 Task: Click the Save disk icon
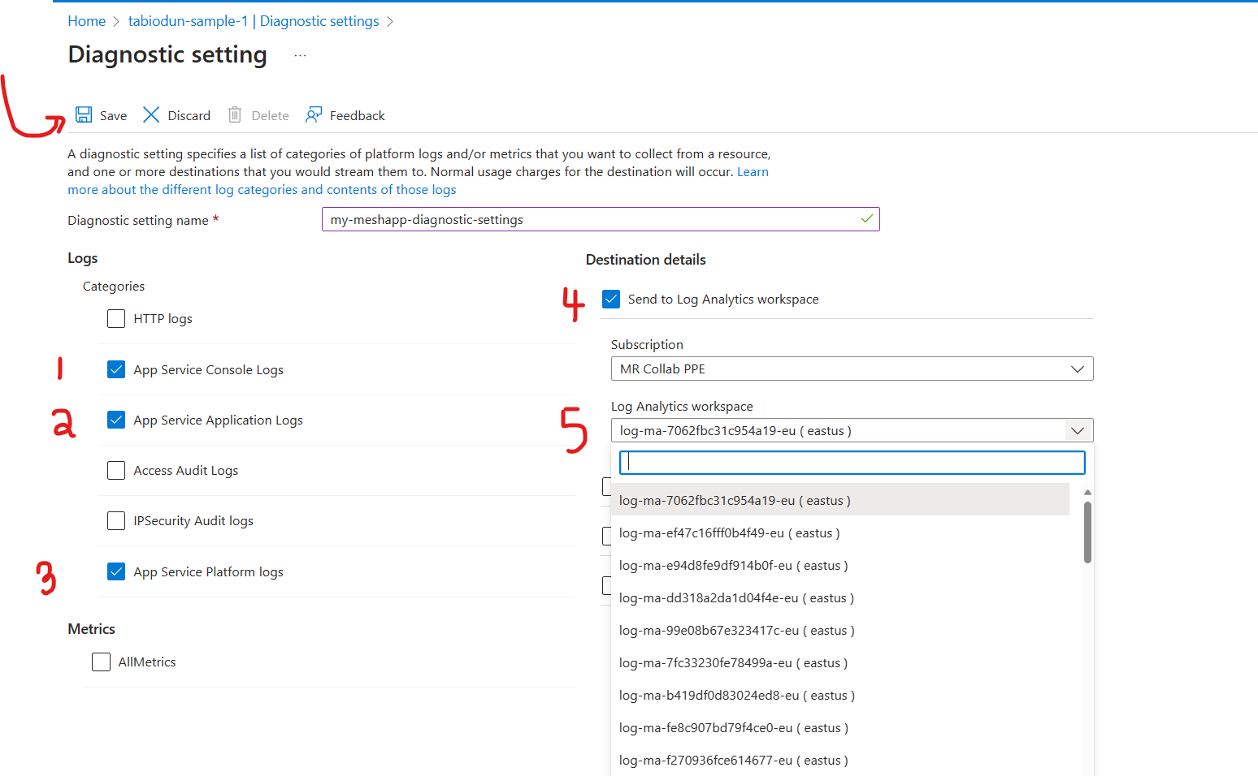tap(84, 114)
